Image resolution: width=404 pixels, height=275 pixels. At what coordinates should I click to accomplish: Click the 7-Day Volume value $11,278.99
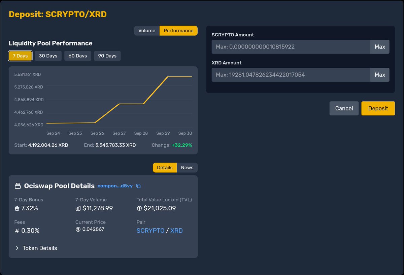[98, 208]
